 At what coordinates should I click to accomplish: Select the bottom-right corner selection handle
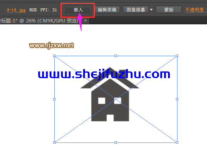(177, 142)
